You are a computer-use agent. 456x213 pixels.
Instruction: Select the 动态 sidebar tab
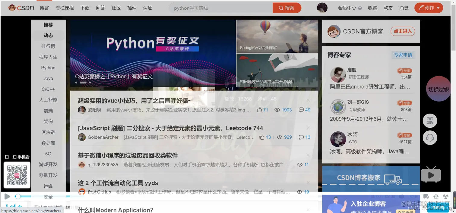[x=48, y=36]
